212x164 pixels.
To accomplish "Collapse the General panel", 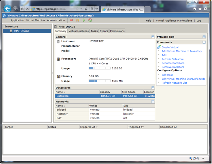I will (153, 37).
